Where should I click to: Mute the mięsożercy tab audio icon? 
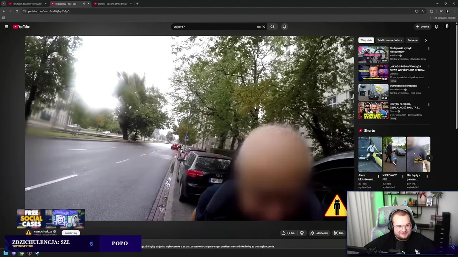[84, 4]
